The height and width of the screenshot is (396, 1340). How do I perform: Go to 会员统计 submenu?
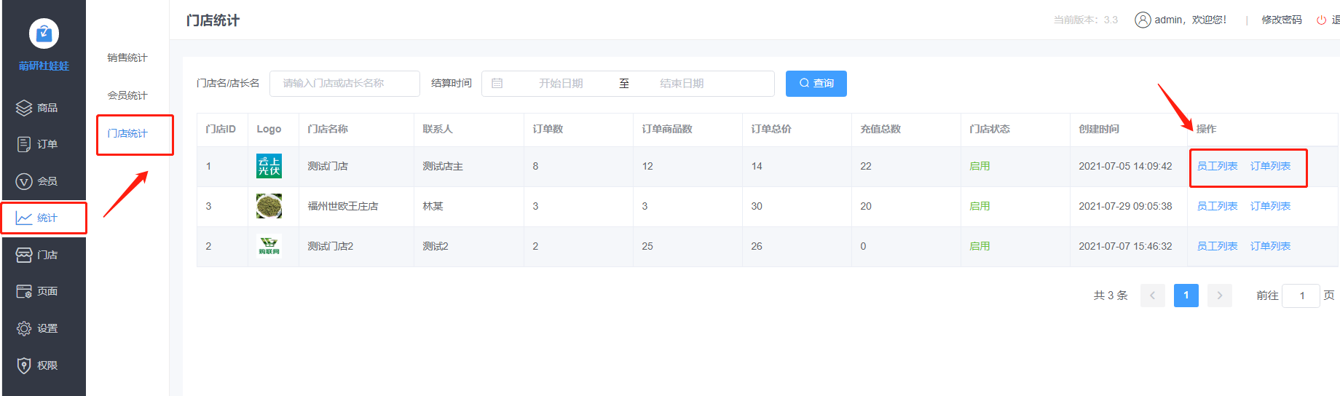(127, 95)
